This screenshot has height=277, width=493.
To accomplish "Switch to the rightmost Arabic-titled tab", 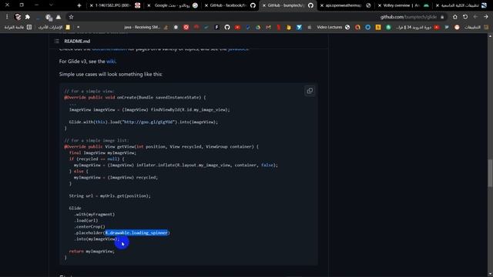I will pyautogui.click(x=461, y=5).
